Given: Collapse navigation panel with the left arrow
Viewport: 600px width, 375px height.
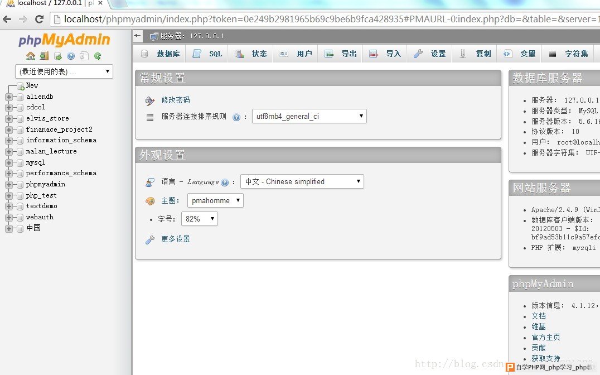Looking at the screenshot, I should click(x=137, y=36).
